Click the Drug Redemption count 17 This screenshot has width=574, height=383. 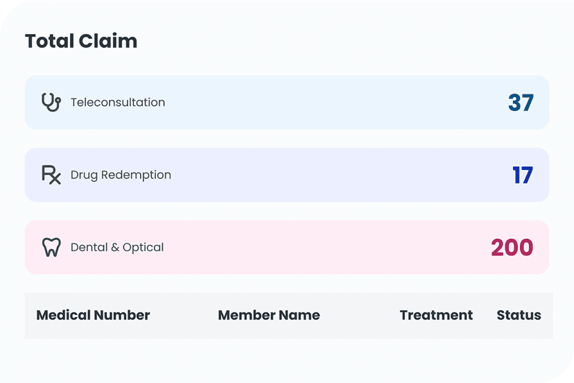tap(523, 175)
